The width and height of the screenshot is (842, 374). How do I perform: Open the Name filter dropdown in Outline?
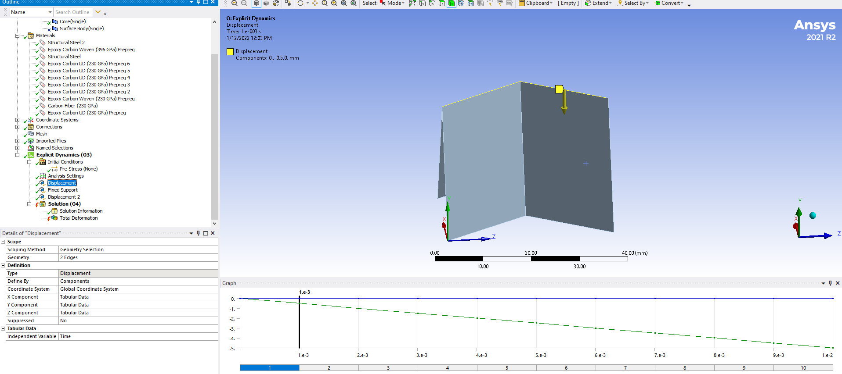50,12
